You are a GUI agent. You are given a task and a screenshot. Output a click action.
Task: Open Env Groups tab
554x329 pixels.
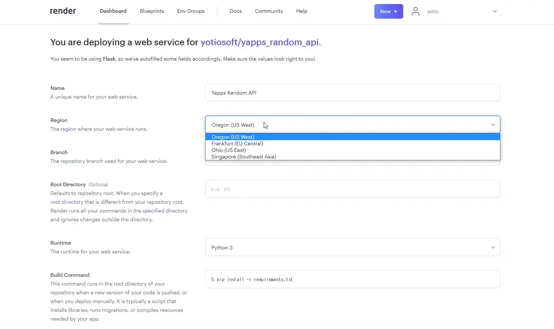pos(191,11)
